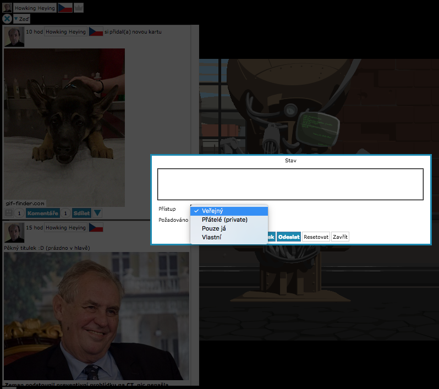Click reaction count 1 beside the smiley
The image size is (439, 389).
pyautogui.click(x=19, y=213)
